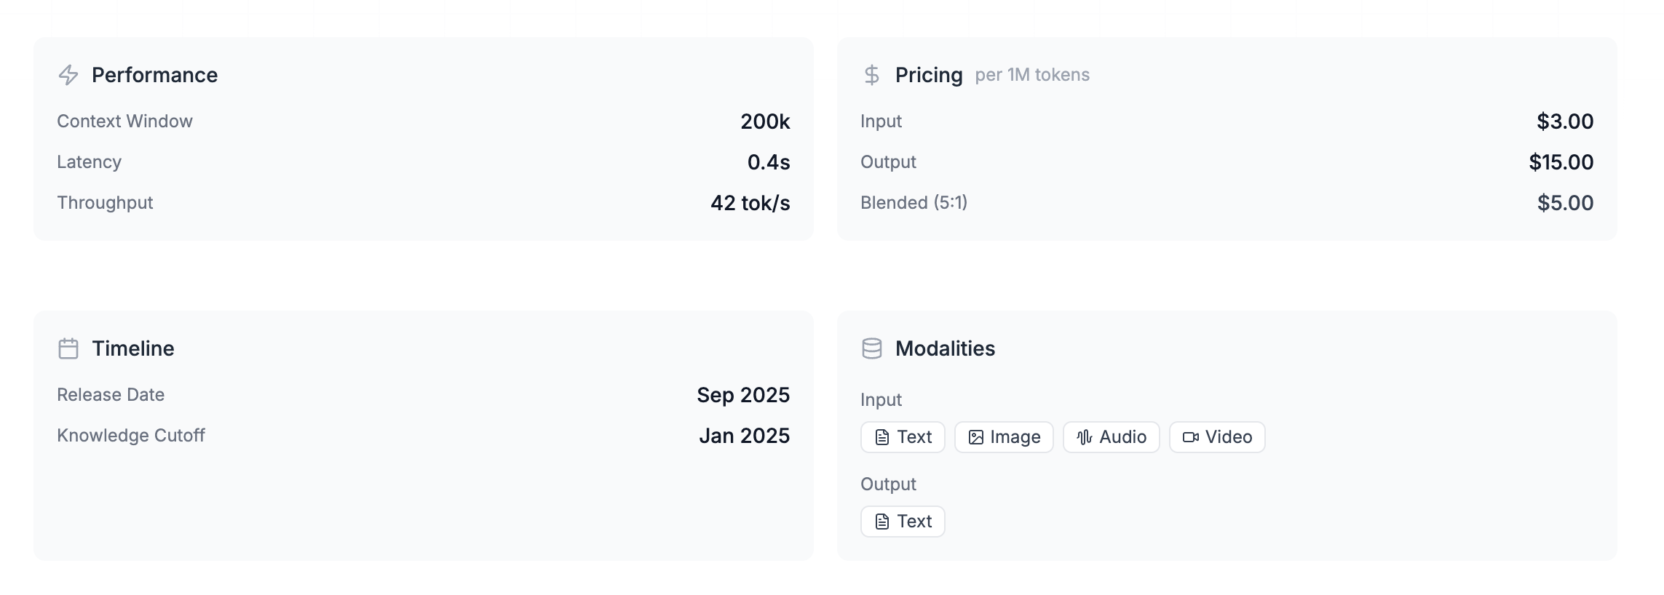Click the Jan 2025 knowledge cutoff value
Image resolution: width=1664 pixels, height=595 pixels.
(745, 436)
